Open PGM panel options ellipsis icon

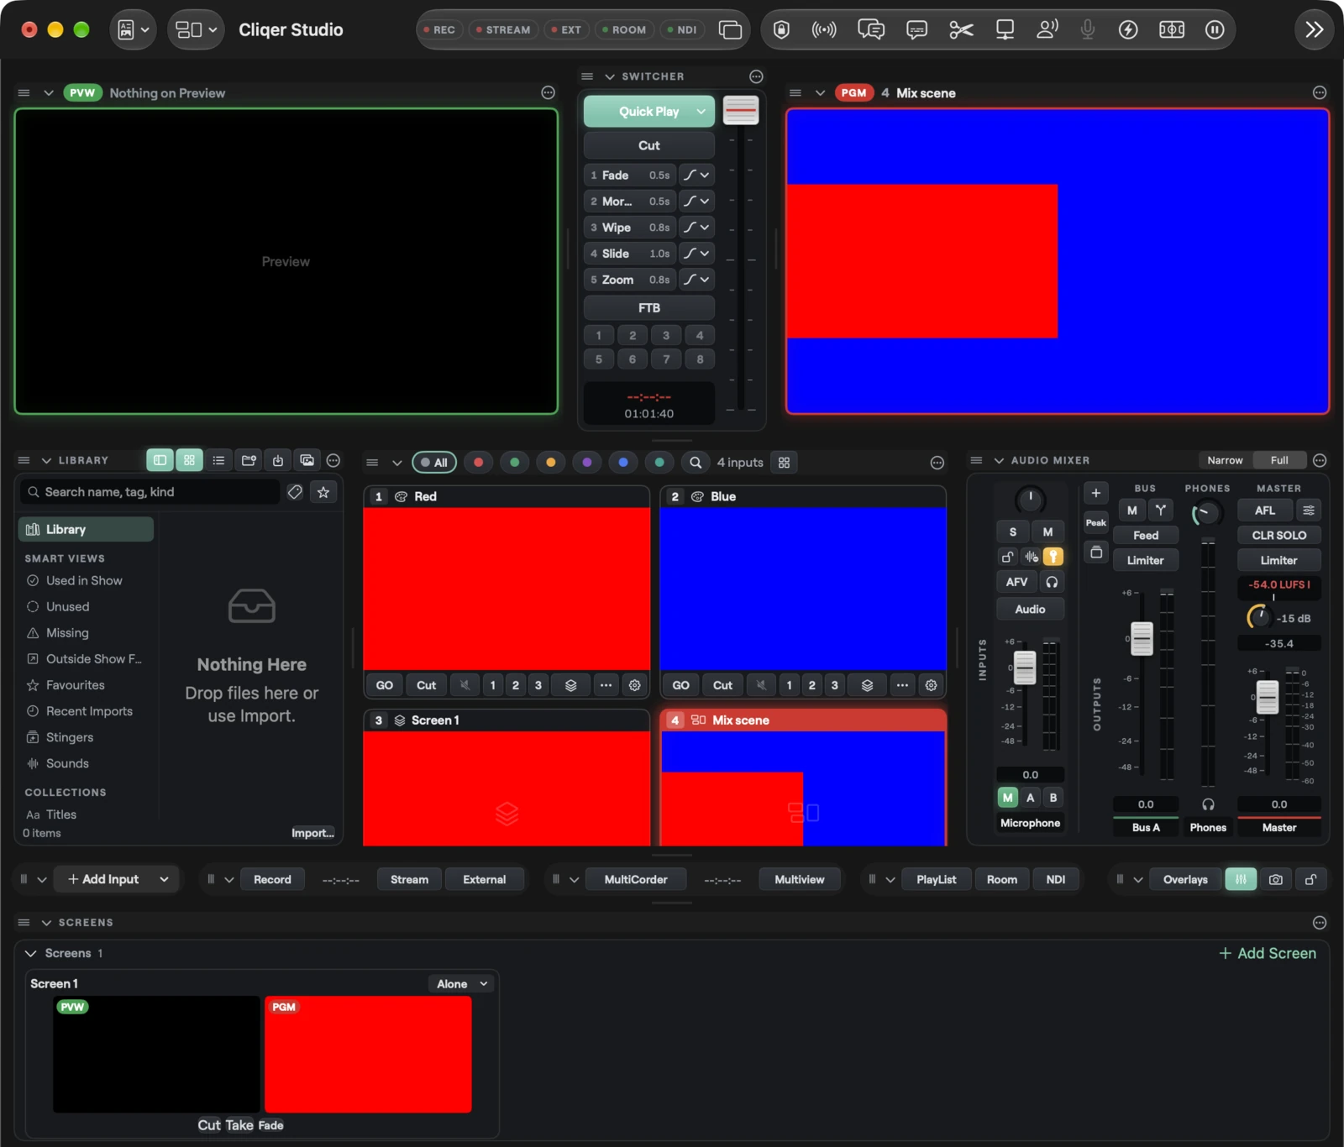point(1320,93)
